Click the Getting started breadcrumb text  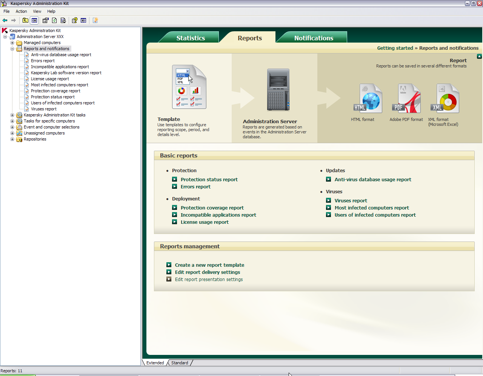395,48
